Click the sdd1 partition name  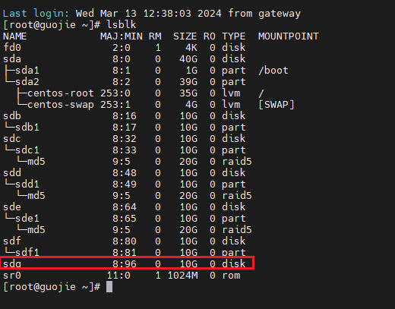pyautogui.click(x=27, y=184)
